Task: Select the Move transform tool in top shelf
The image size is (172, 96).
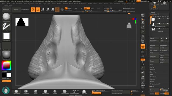Action: click(43, 10)
